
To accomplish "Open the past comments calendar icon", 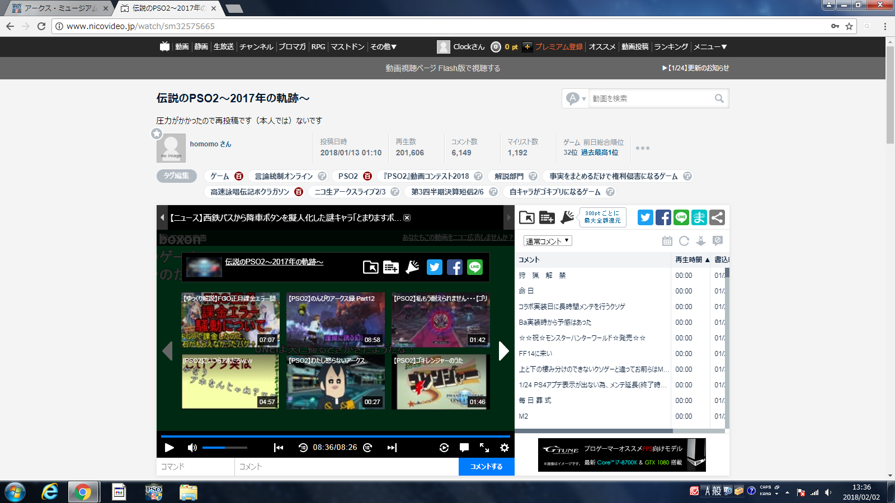I will pos(667,241).
